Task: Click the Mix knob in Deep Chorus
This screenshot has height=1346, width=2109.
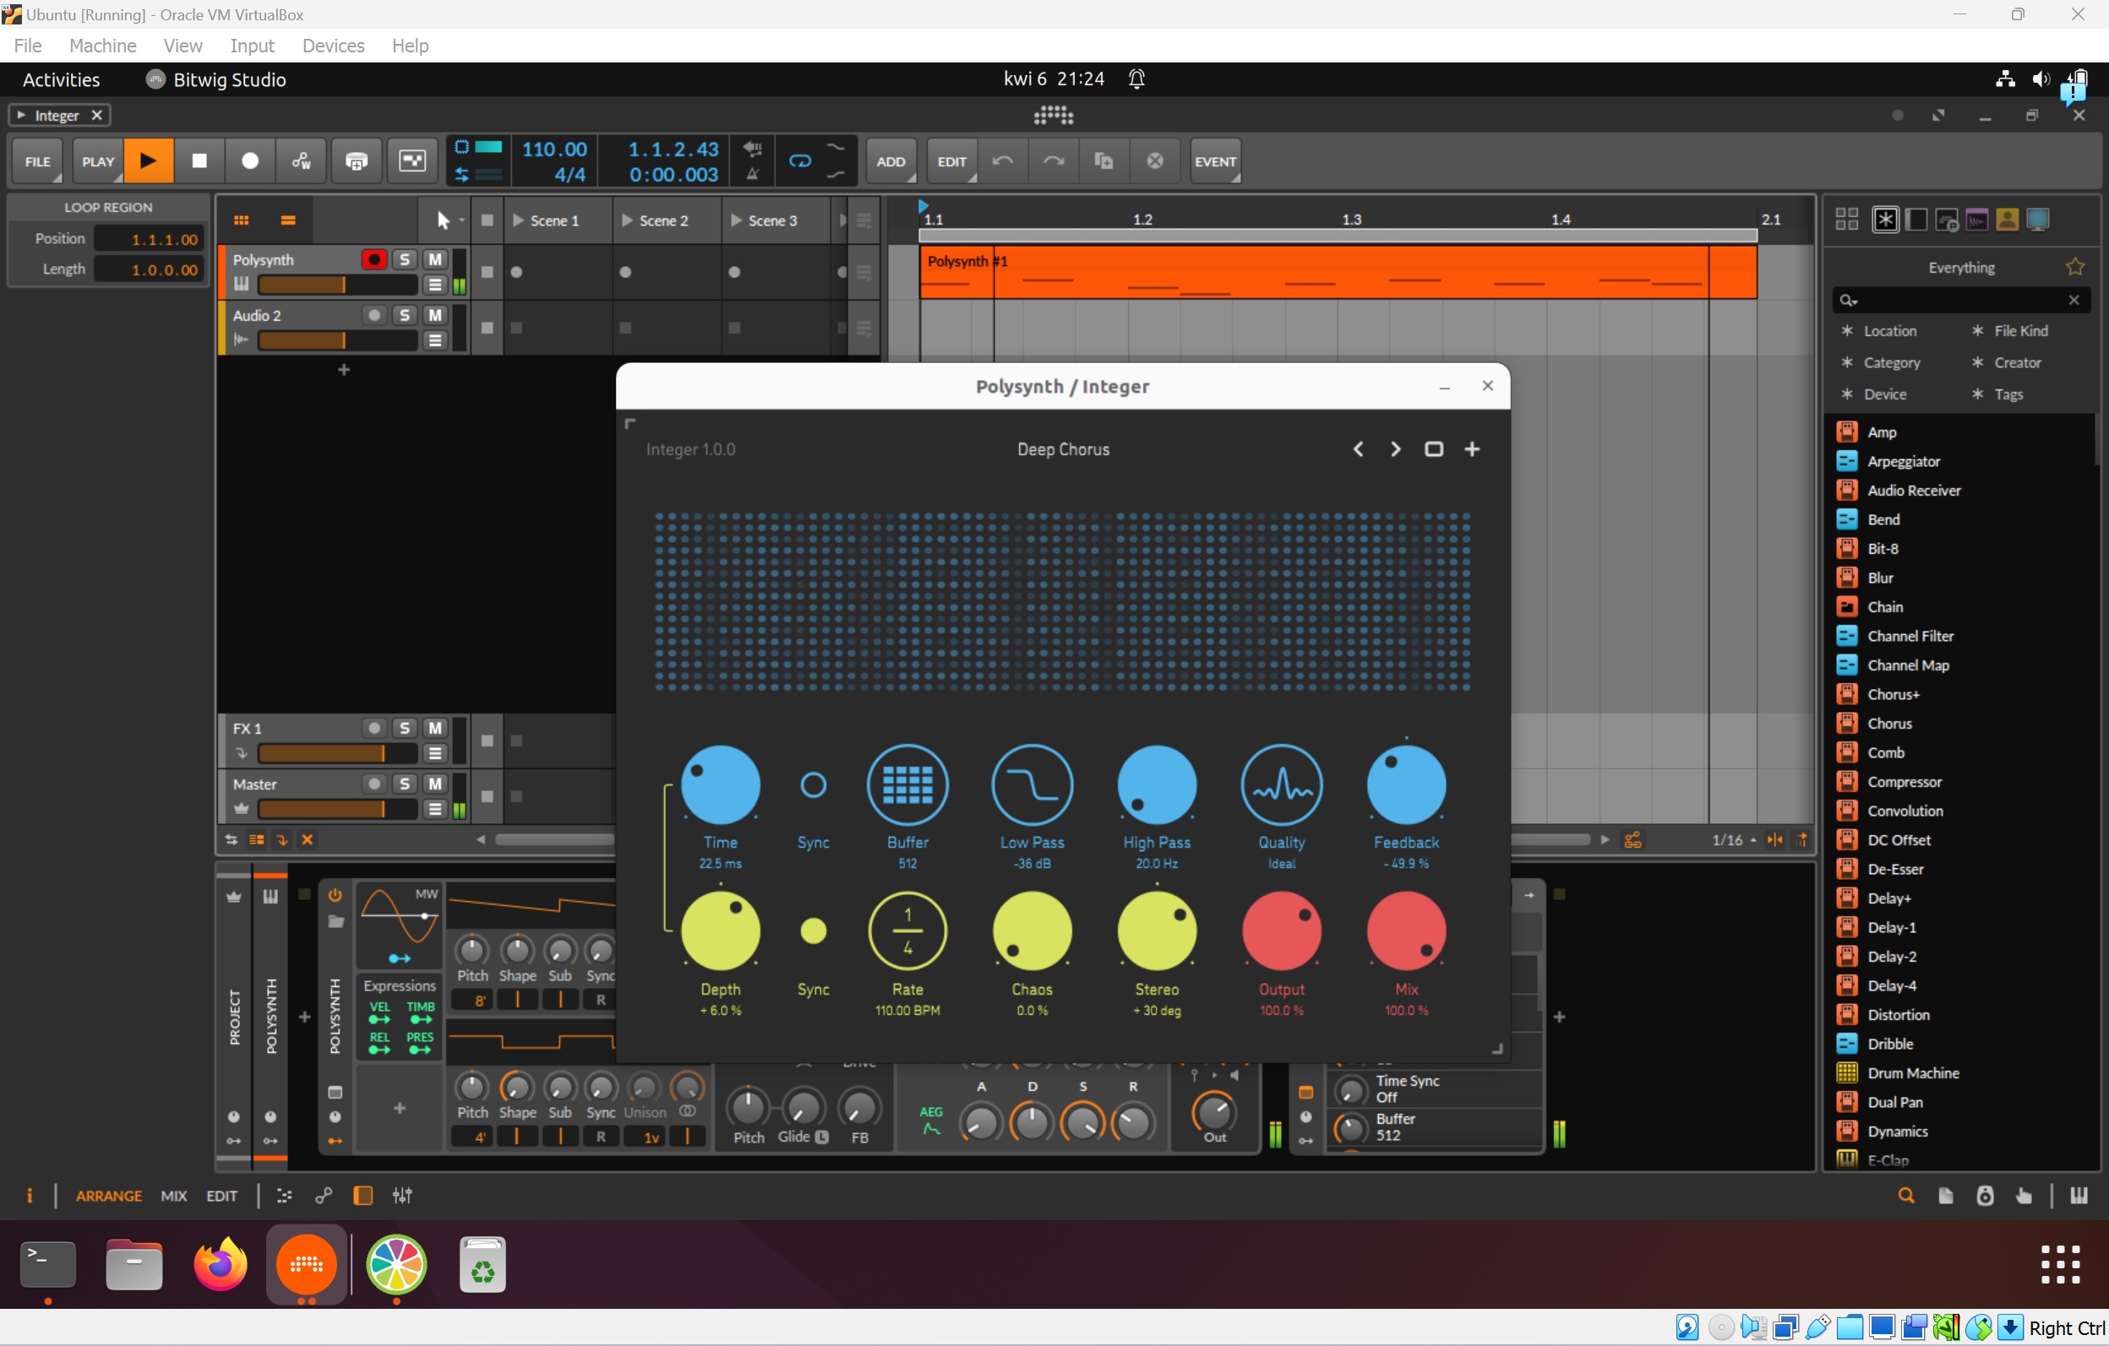Action: point(1406,931)
